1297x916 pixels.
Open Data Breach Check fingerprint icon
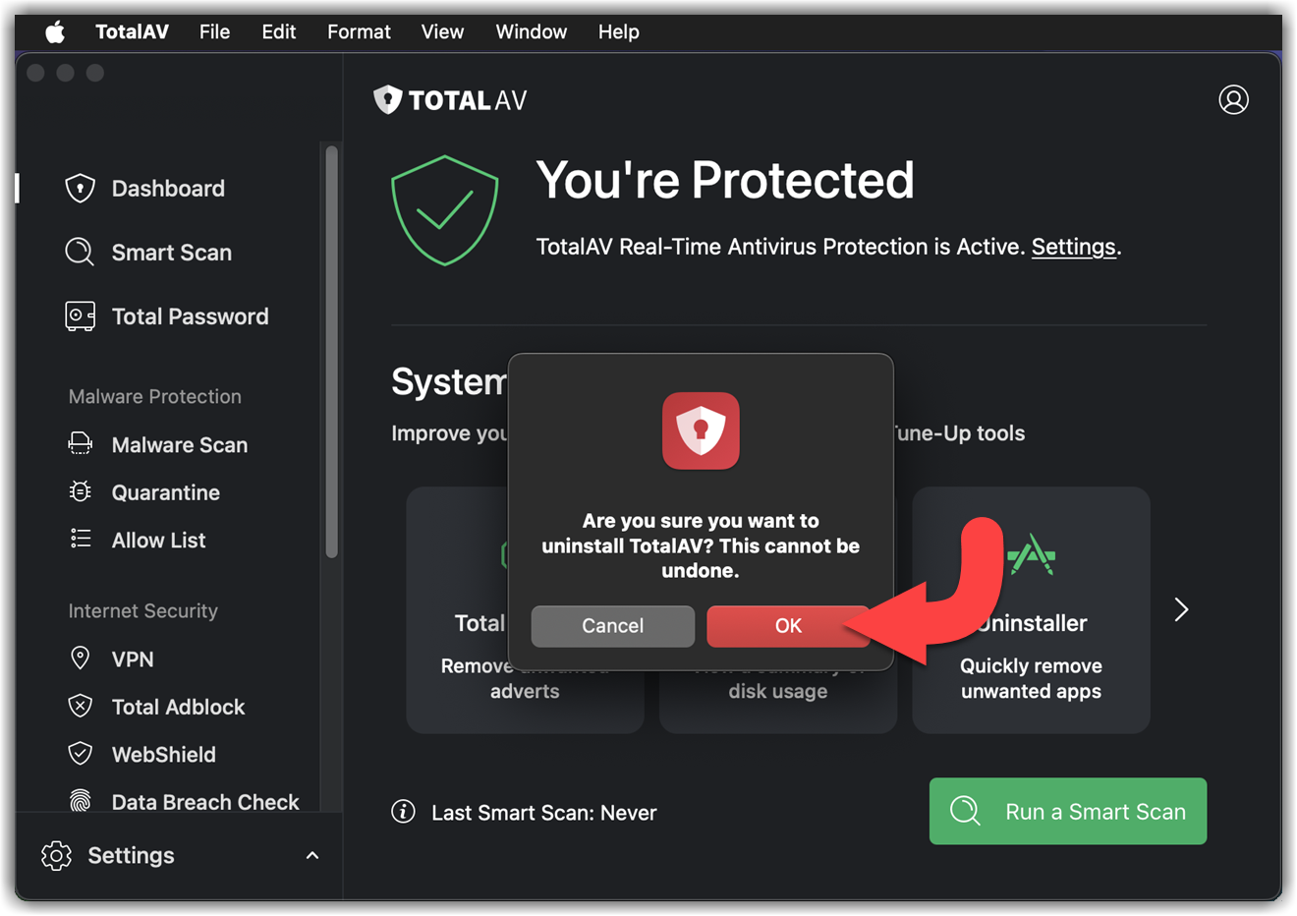80,801
